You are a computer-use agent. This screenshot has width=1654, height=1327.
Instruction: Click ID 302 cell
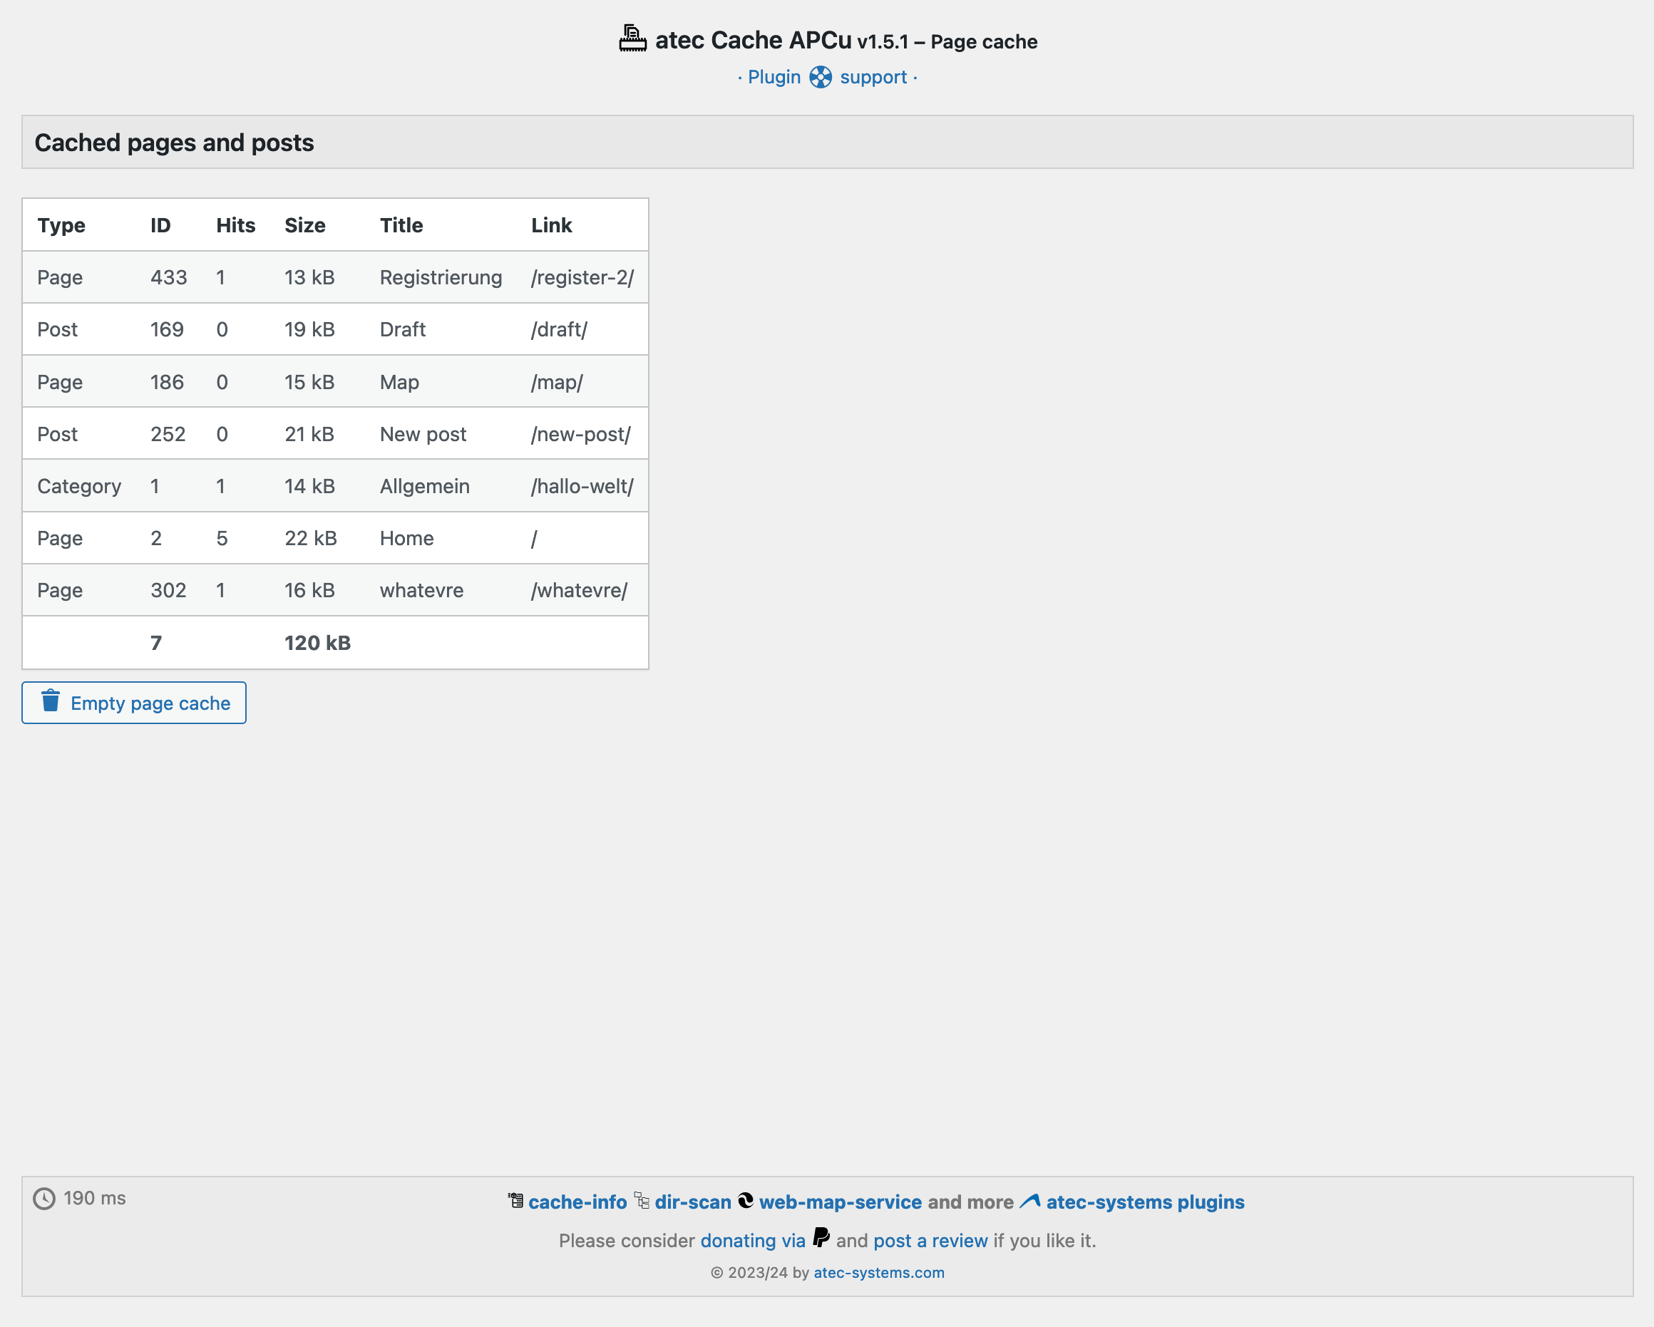click(x=169, y=591)
